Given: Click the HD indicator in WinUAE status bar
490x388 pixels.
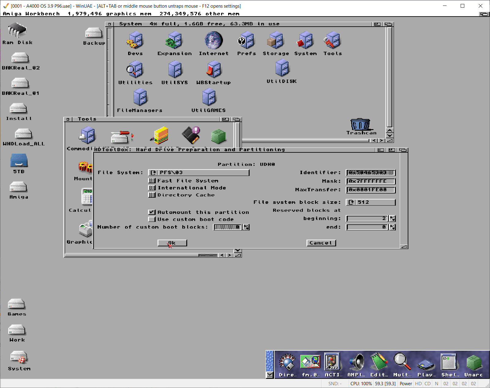Looking at the screenshot, I should 418,383.
